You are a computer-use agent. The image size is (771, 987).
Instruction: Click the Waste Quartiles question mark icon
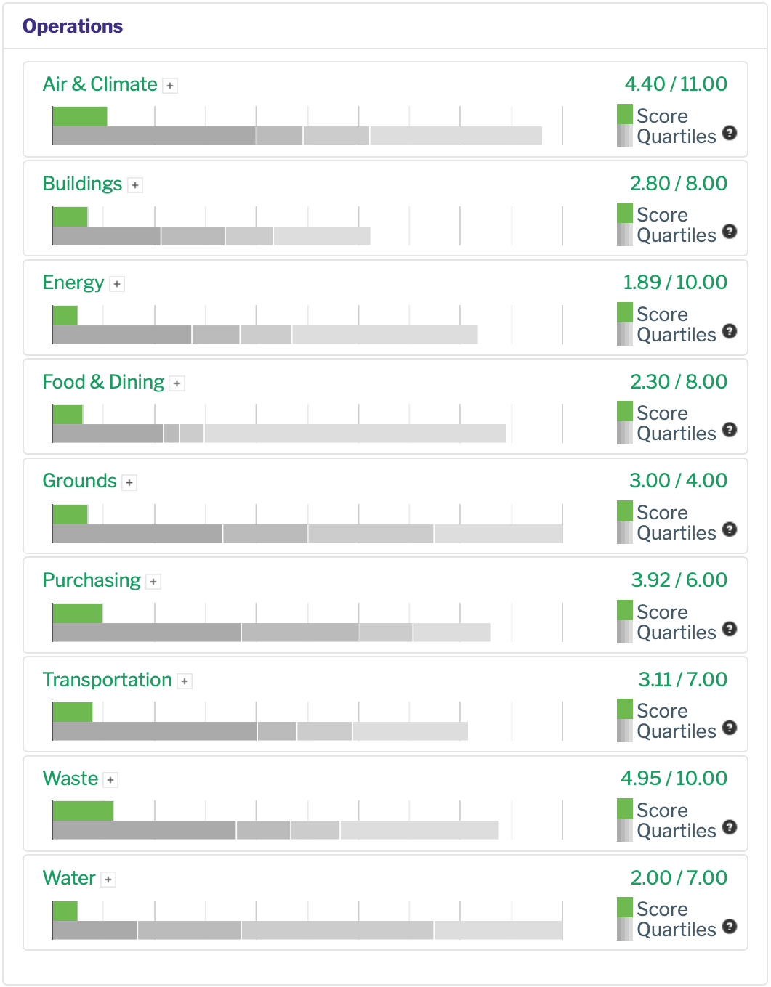point(730,827)
